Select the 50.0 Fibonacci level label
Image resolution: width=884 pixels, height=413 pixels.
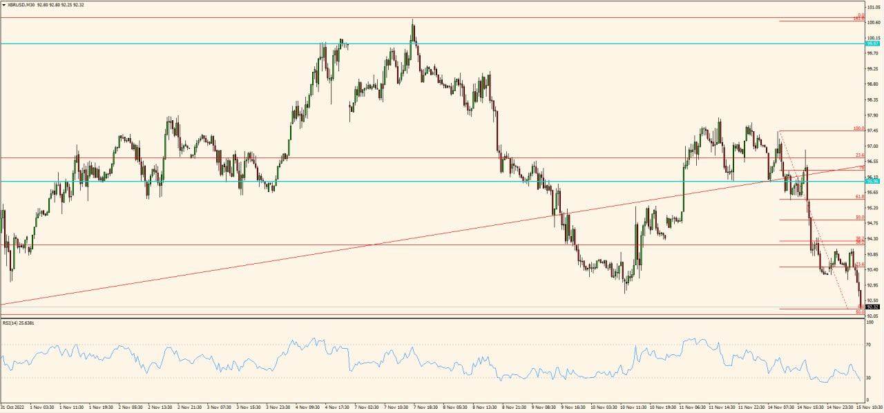tap(859, 217)
